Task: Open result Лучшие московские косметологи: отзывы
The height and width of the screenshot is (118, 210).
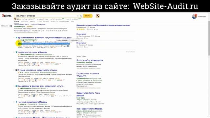Action: click(38, 70)
